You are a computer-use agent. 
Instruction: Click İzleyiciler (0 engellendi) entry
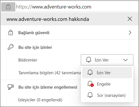[x=40, y=100]
